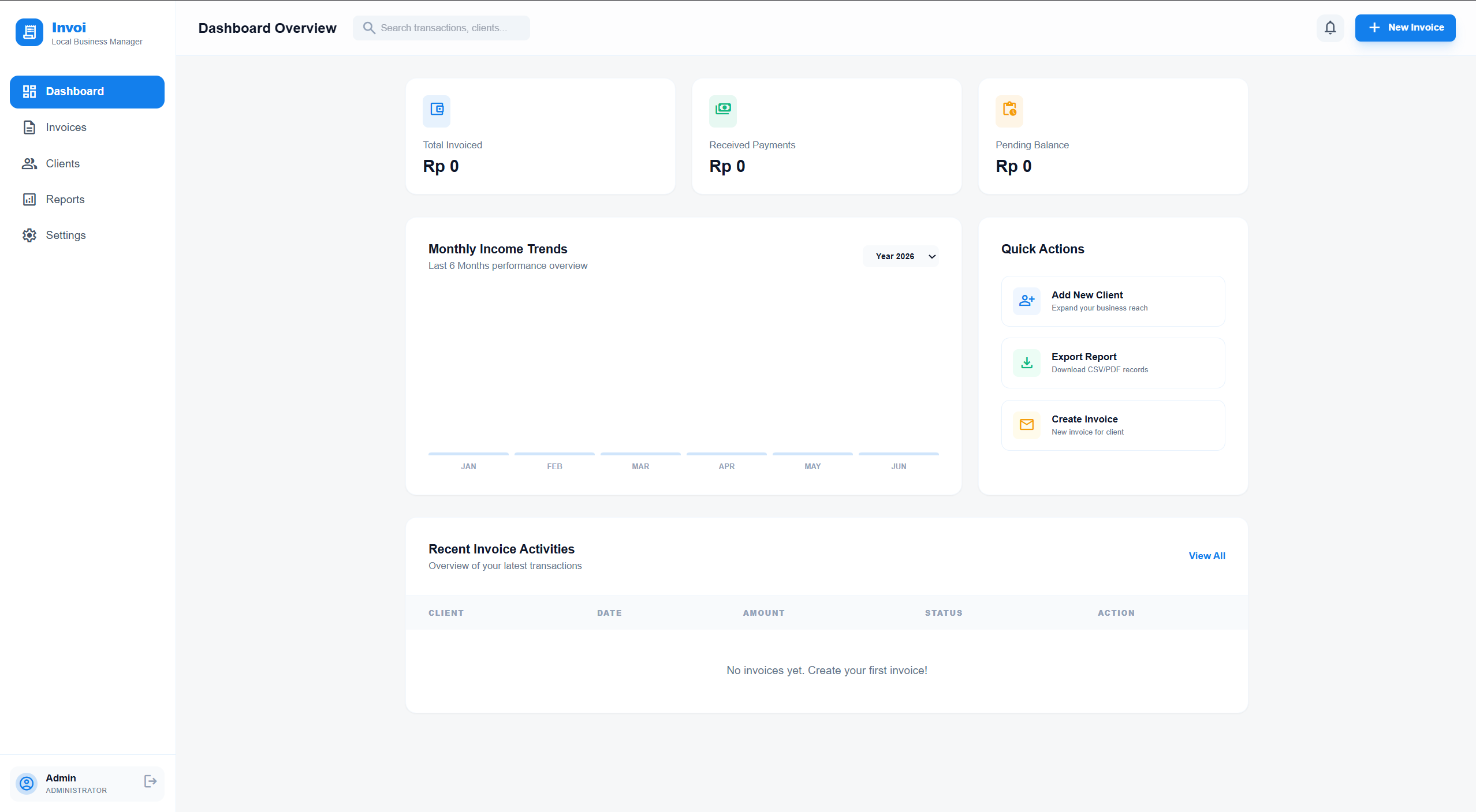1476x812 pixels.
Task: Click the notification bell icon
Action: click(1330, 27)
